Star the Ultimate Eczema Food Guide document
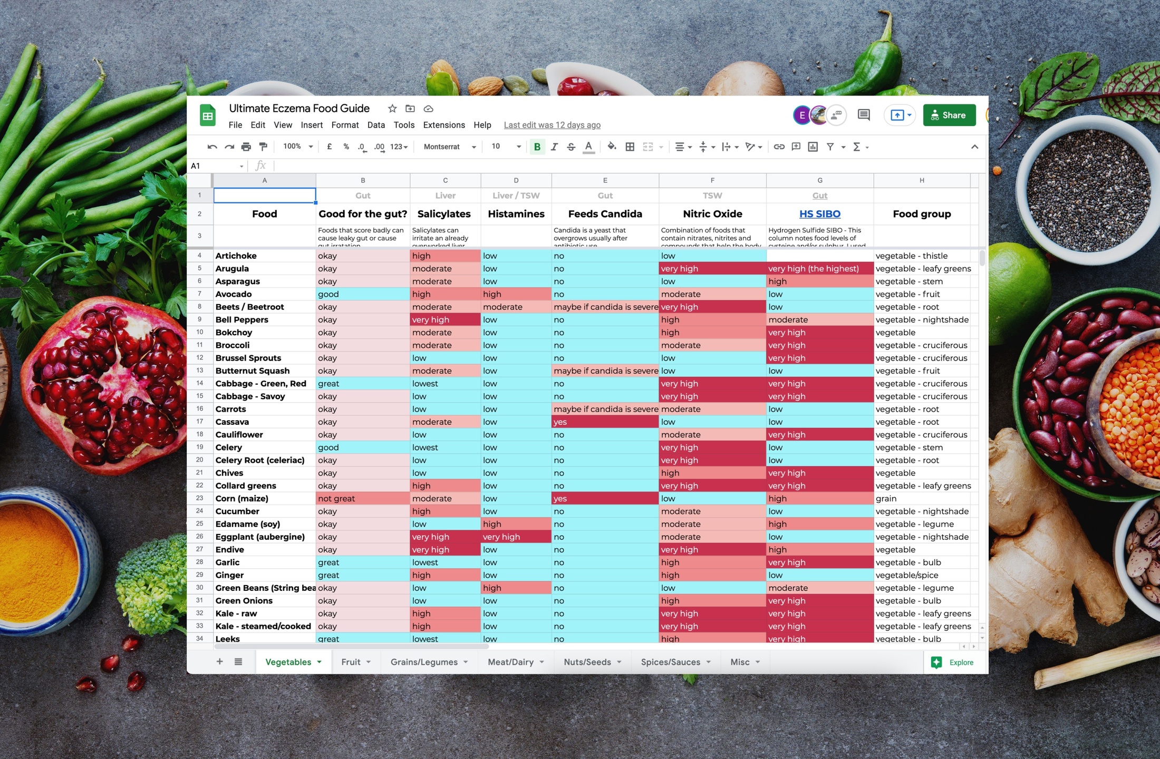 pyautogui.click(x=392, y=109)
